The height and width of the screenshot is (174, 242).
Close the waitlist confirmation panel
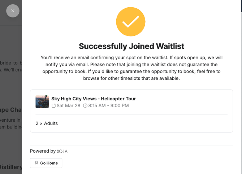[13, 11]
